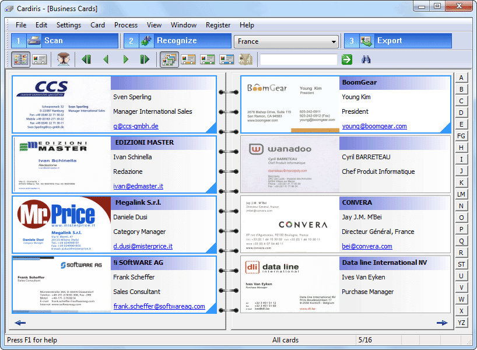Jump to index tab YZ
Screen dimensions: 477x350
[x=461, y=323]
